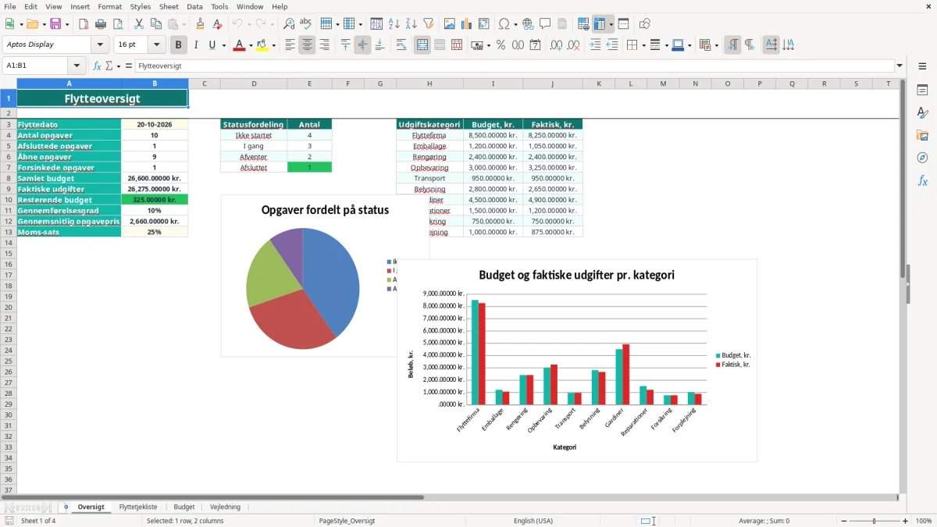This screenshot has height=527, width=937.
Task: Click the Format as Date icon
Action: (536, 45)
